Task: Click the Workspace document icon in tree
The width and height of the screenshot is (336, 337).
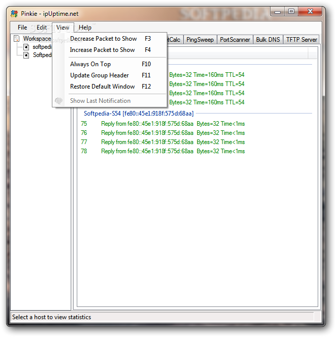Action: (x=17, y=39)
